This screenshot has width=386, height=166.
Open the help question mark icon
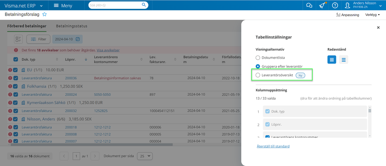(x=335, y=5)
